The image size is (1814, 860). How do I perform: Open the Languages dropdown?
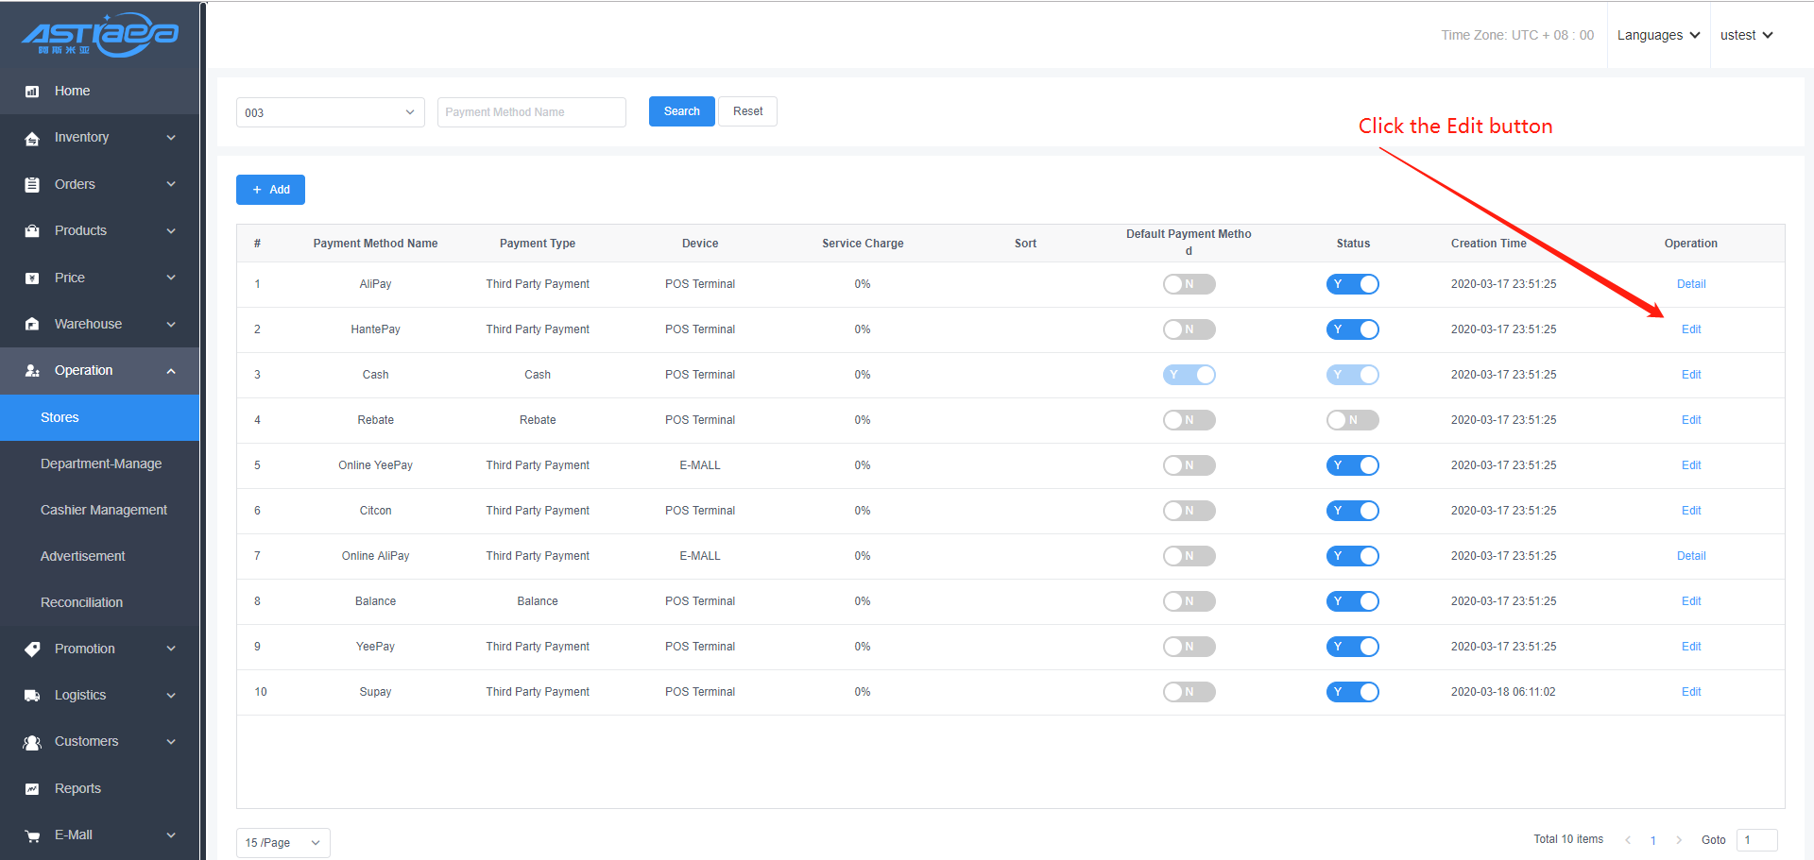click(1658, 35)
